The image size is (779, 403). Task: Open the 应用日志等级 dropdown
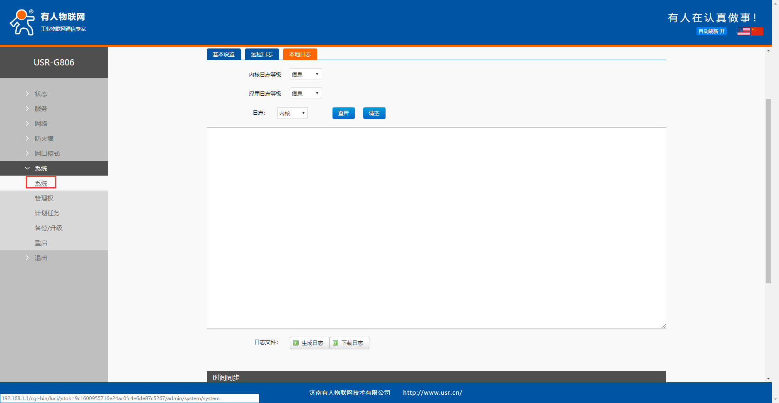305,94
